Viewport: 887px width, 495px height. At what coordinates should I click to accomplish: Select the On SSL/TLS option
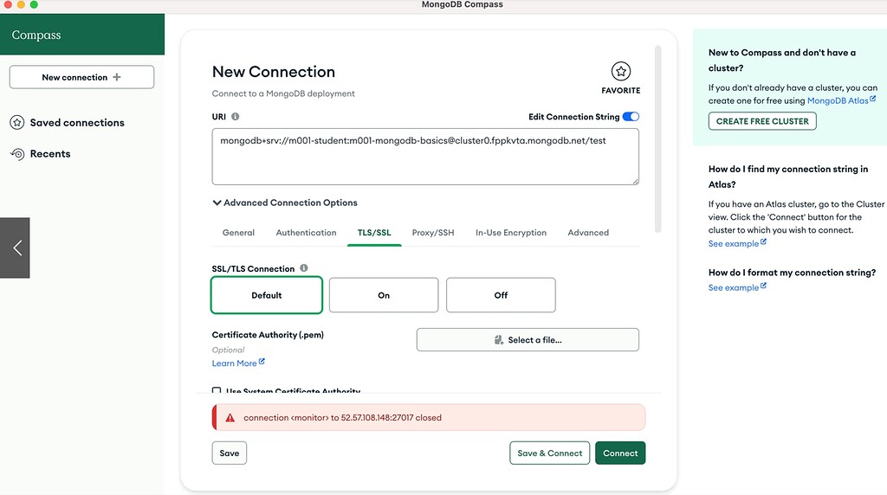click(x=384, y=295)
